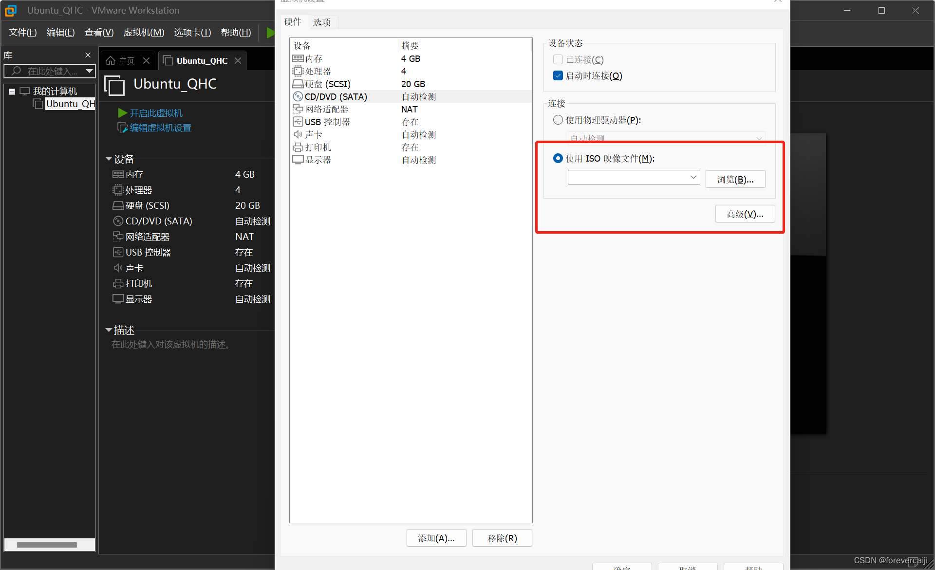Click the home icon on the 主页 tab
The height and width of the screenshot is (570, 935).
coord(111,61)
